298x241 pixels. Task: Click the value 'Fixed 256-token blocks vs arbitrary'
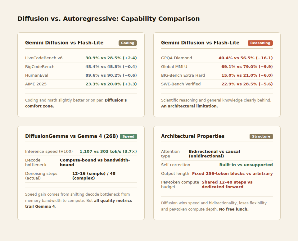click(x=233, y=174)
